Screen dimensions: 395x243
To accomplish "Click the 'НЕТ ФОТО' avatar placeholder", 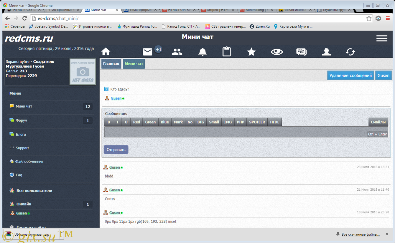I will tap(83, 72).
